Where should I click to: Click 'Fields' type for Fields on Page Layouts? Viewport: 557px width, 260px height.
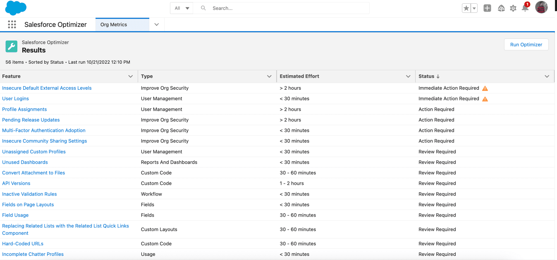pos(148,205)
